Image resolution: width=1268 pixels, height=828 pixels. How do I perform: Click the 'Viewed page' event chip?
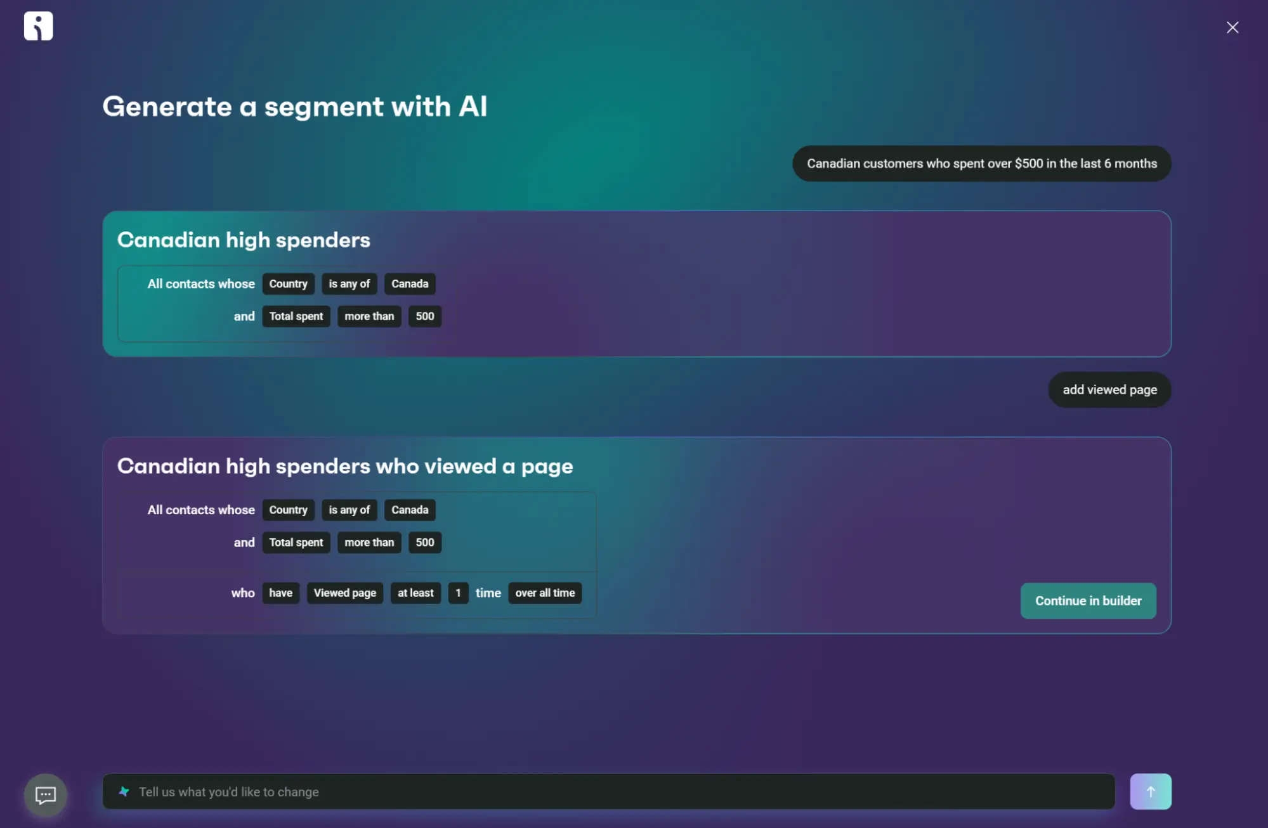point(344,593)
